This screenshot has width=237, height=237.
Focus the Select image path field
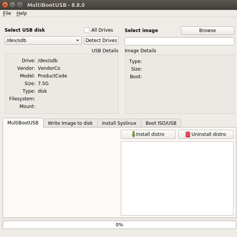(x=179, y=41)
